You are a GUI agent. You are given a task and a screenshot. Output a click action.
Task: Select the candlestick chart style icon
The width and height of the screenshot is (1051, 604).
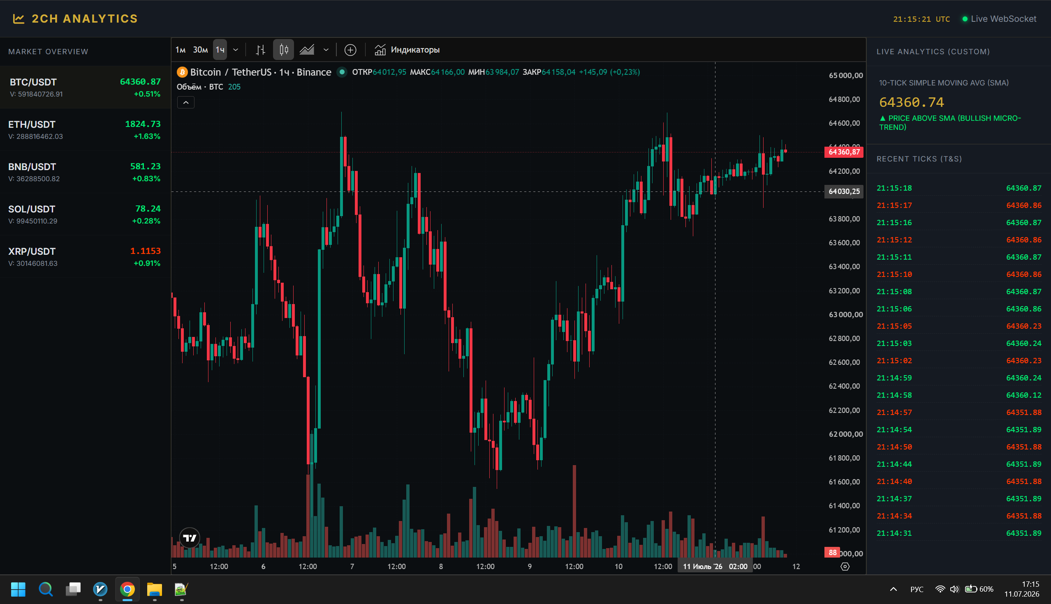tap(283, 50)
